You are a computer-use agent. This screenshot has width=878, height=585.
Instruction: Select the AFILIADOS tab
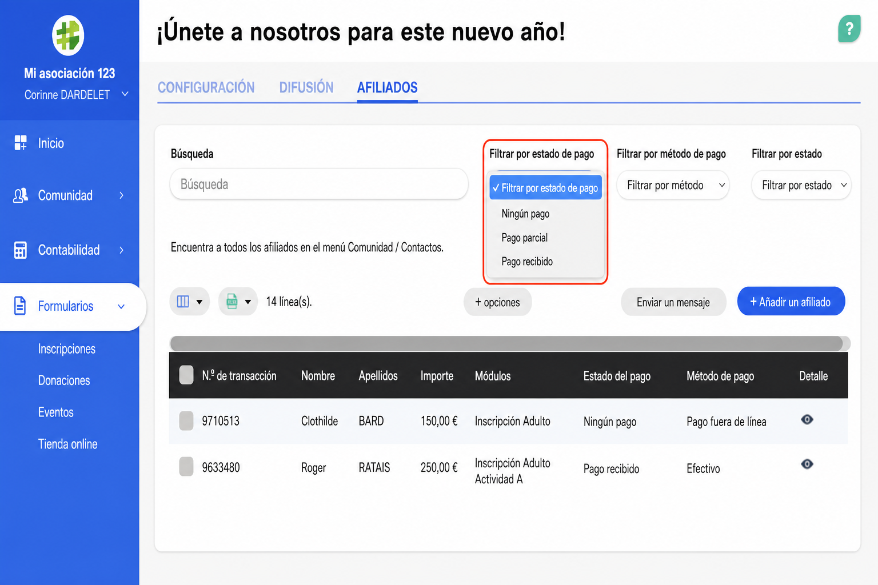388,87
